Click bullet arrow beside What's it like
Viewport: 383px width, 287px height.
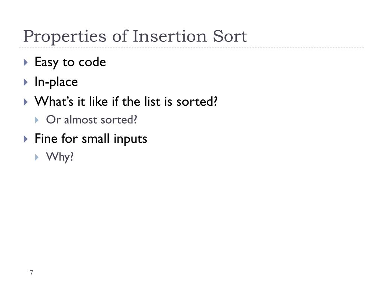[26, 102]
